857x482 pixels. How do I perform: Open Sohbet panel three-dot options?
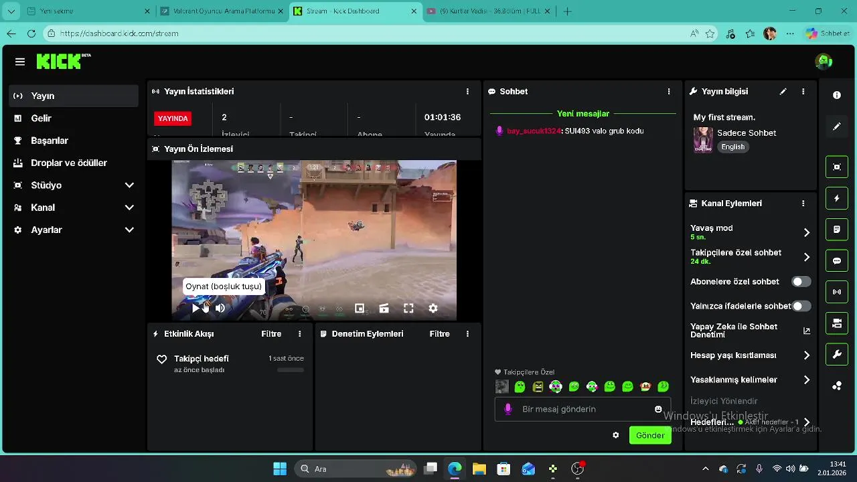click(x=668, y=91)
